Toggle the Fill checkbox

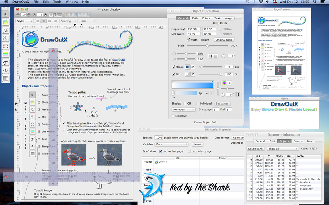pos(174,74)
